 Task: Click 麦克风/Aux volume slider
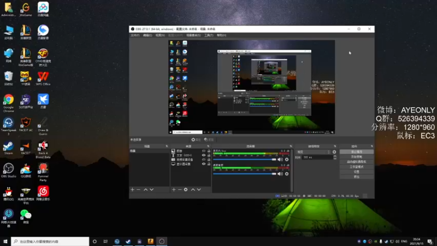[244, 160]
